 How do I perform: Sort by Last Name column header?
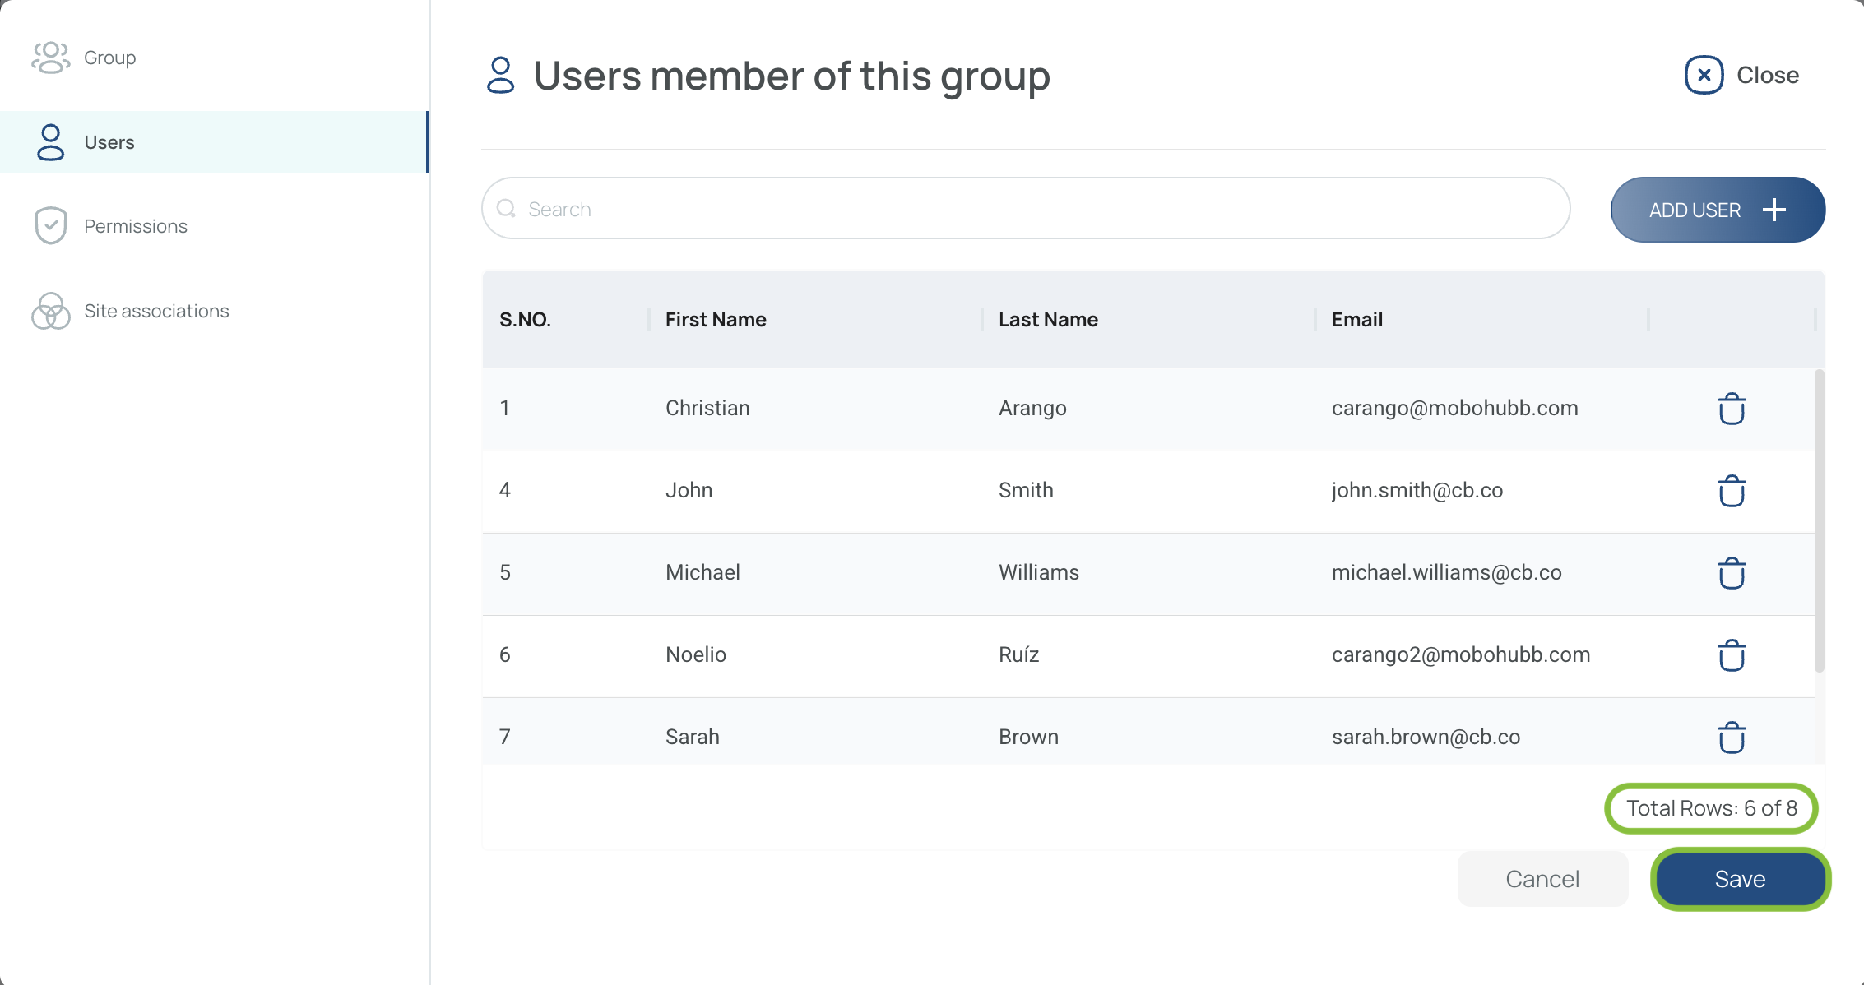click(x=1048, y=319)
